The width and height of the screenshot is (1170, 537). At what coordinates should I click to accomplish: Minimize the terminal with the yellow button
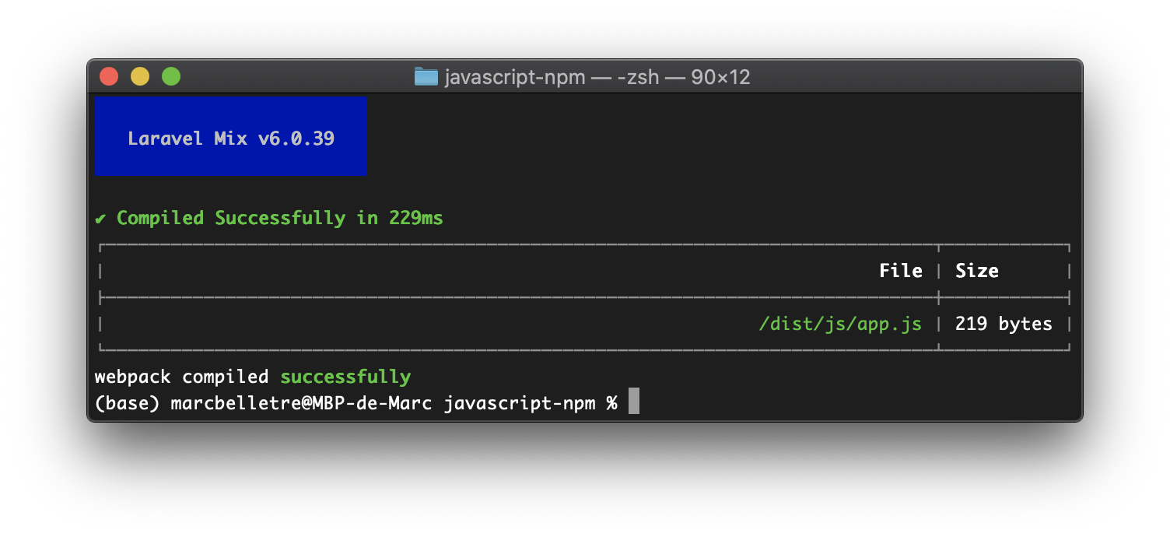pyautogui.click(x=140, y=76)
